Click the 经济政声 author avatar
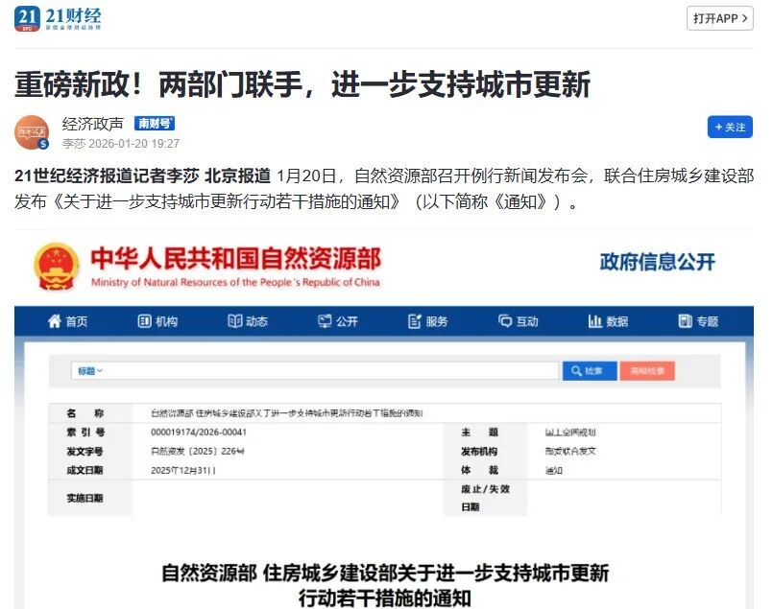This screenshot has height=609, width=773. click(32, 132)
